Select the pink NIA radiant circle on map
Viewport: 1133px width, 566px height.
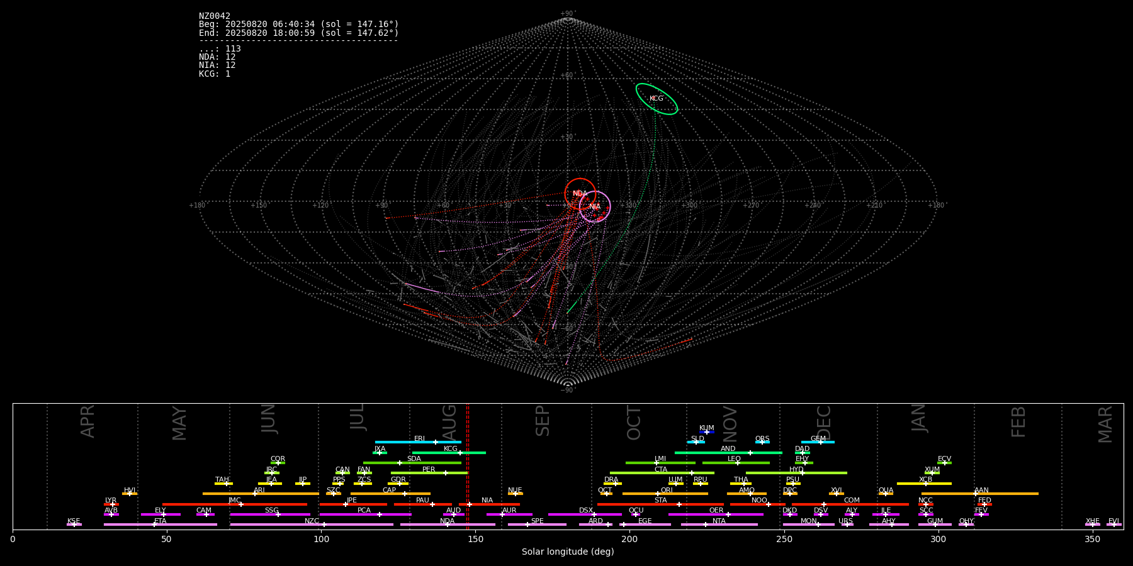pyautogui.click(x=595, y=207)
